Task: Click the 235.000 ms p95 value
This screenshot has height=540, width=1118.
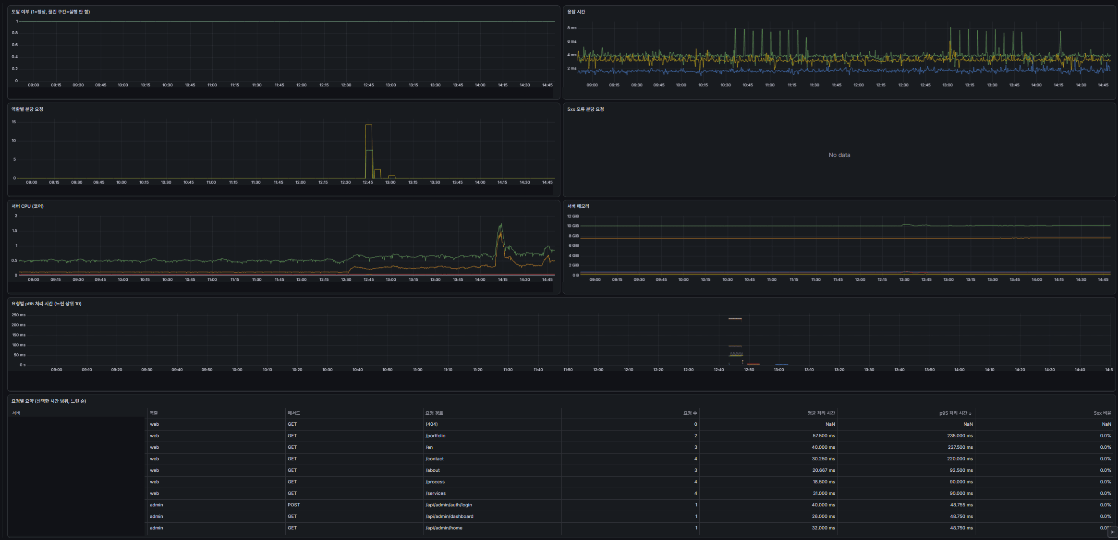Action: coord(960,436)
